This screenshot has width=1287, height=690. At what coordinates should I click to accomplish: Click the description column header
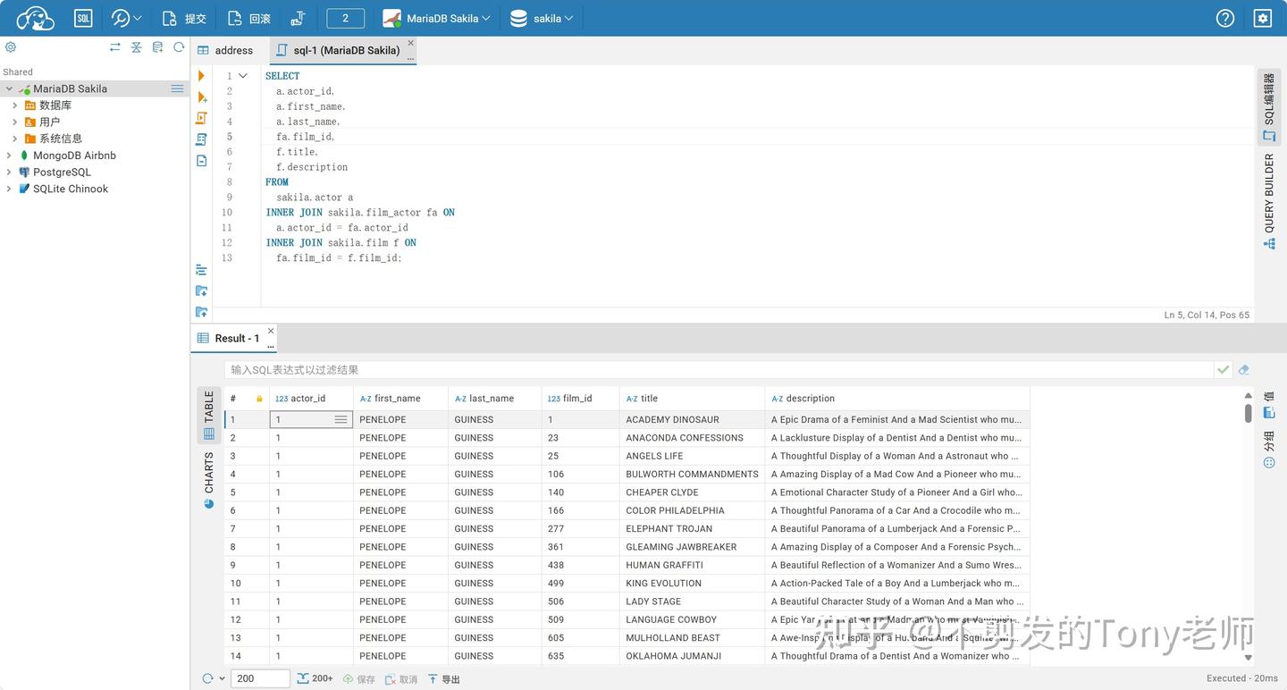pos(897,399)
